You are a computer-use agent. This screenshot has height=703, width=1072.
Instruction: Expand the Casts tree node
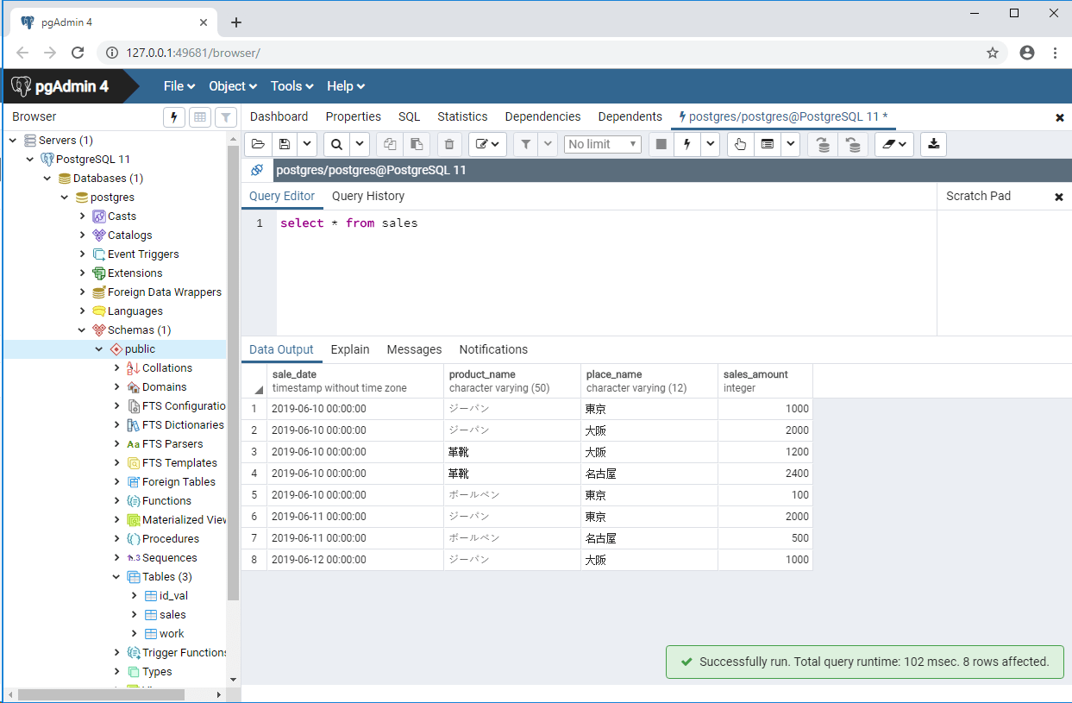coord(82,216)
